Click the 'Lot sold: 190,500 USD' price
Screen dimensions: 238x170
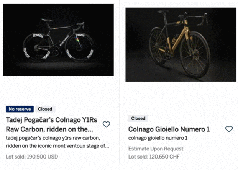click(x=32, y=156)
